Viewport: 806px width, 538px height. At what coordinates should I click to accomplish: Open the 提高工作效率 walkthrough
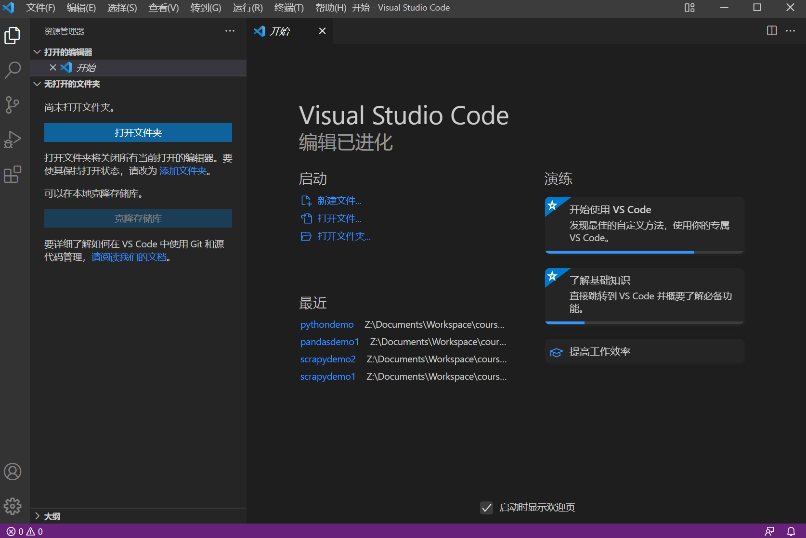[645, 352]
